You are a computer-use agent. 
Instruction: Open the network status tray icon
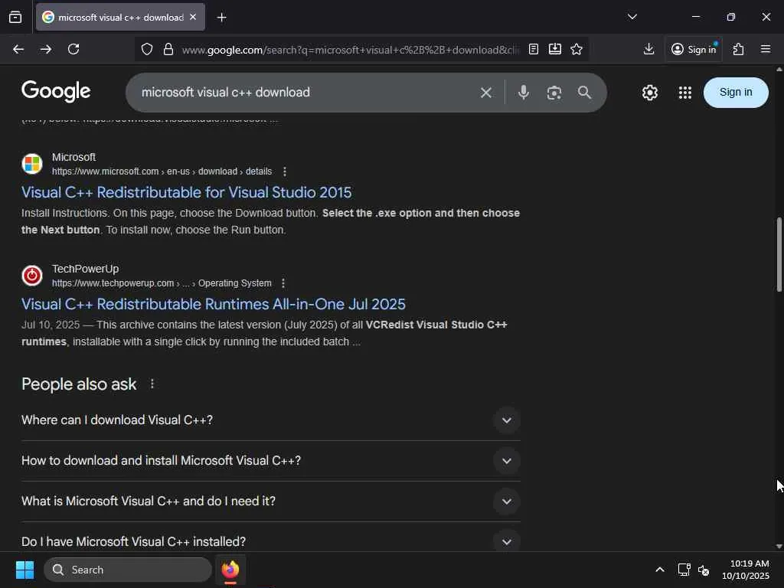(x=684, y=570)
